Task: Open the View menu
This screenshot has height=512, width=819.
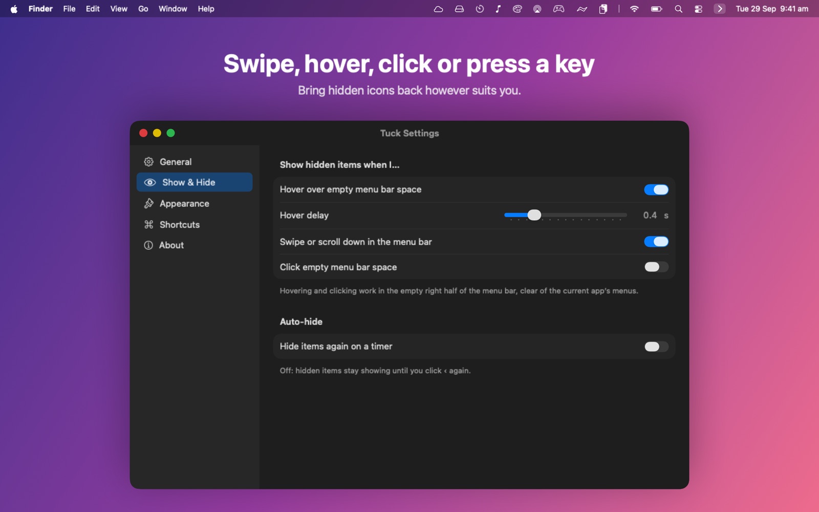Action: pyautogui.click(x=119, y=9)
